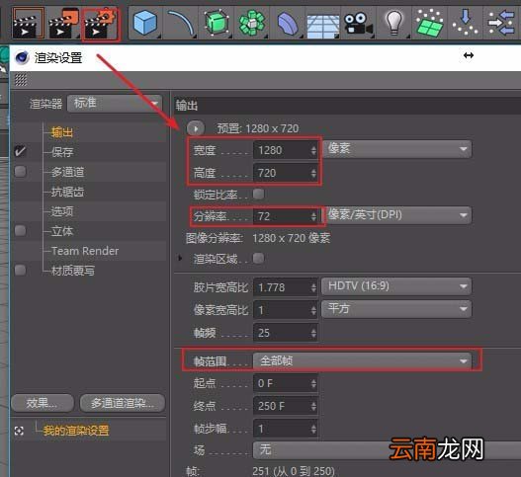Click the 宽度 stepper arrows
This screenshot has width=521, height=477.
(x=313, y=151)
